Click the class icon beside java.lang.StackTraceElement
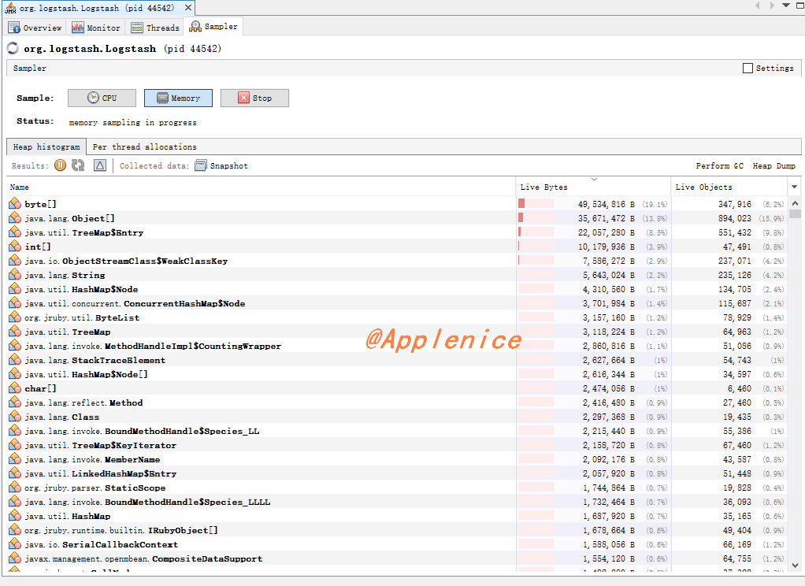The height and width of the screenshot is (586, 805). tap(15, 360)
